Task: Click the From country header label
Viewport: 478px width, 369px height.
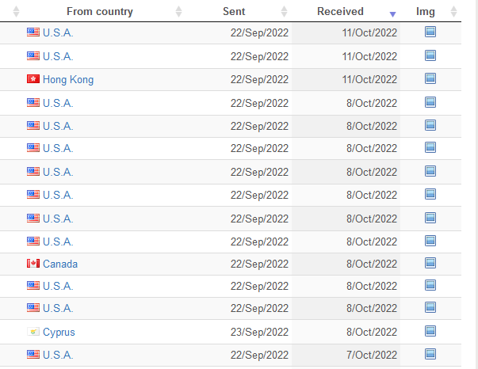Action: pos(100,12)
